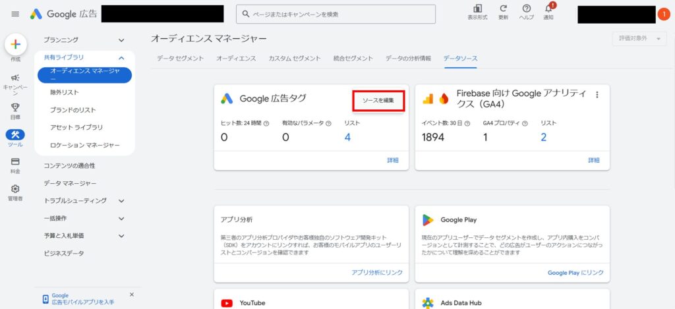Click the Google 広告 logo
Screen dimensions: 675x309
coord(63,14)
